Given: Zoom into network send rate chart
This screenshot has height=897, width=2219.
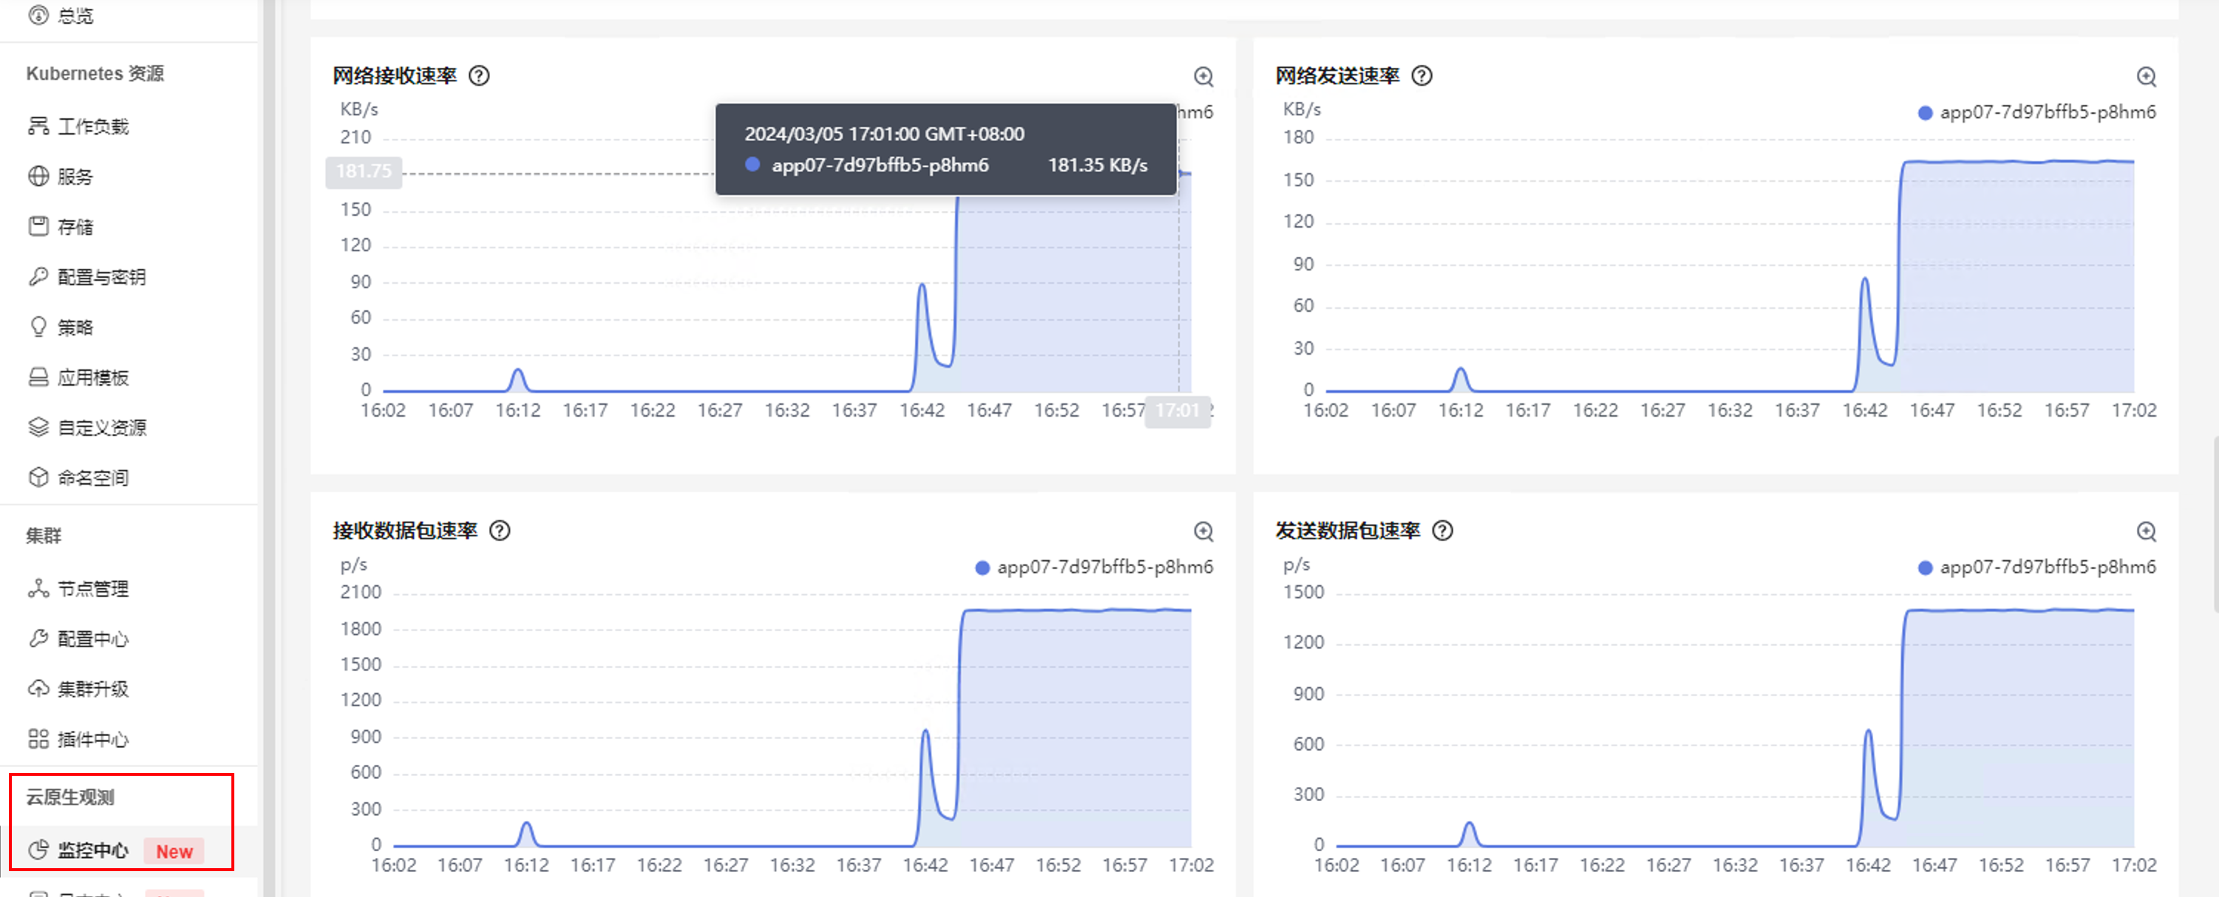Looking at the screenshot, I should (2146, 78).
